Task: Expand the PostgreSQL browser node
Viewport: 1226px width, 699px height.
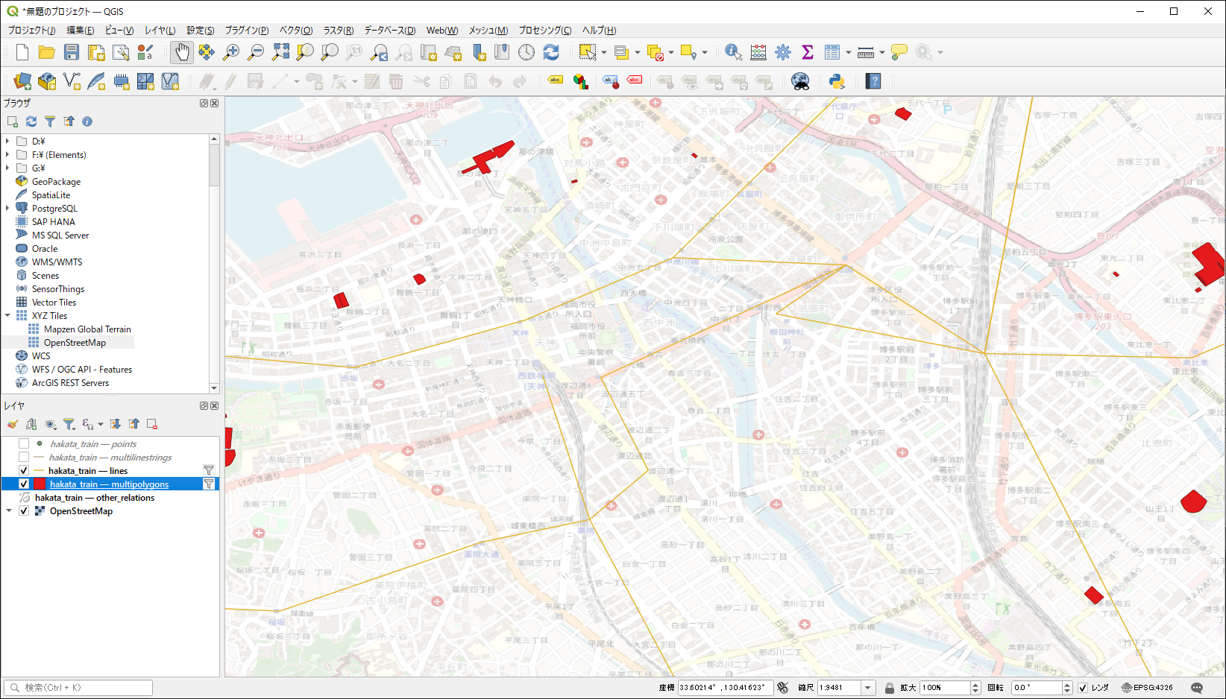Action: point(7,209)
